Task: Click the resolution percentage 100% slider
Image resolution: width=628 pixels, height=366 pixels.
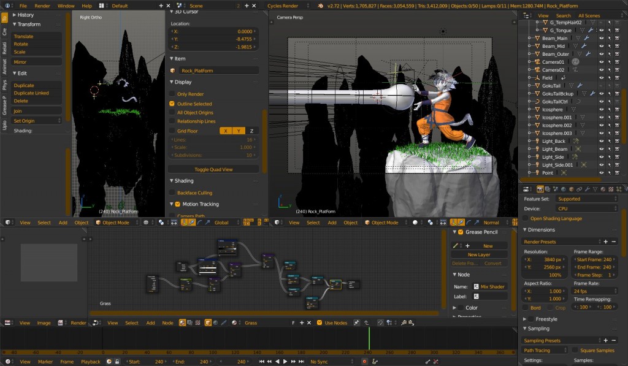Action: point(545,275)
